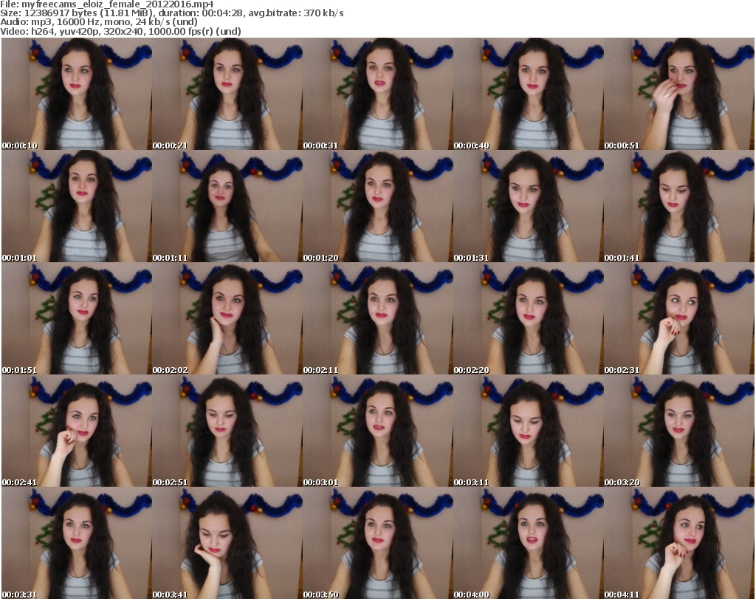Click the frame stamped 00:03:50
This screenshot has width=756, height=599.
[377, 543]
